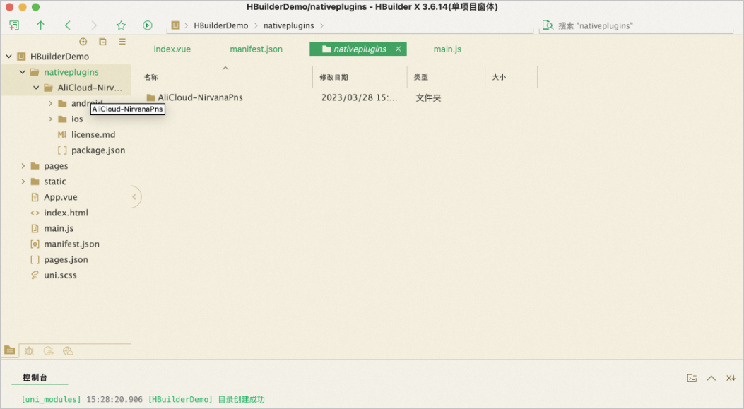744x409 pixels.
Task: Run project with play circle icon
Action: [x=148, y=25]
